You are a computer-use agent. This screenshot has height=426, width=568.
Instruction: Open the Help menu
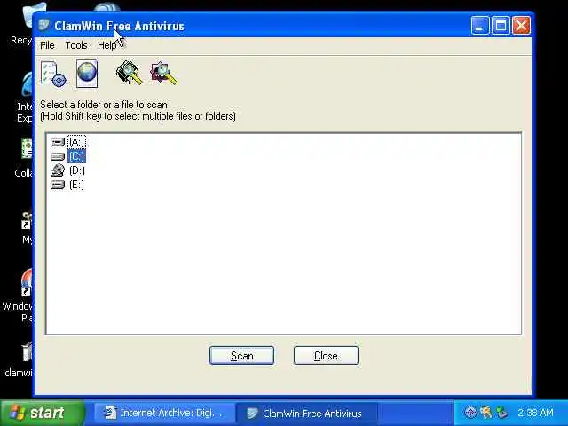click(x=106, y=45)
